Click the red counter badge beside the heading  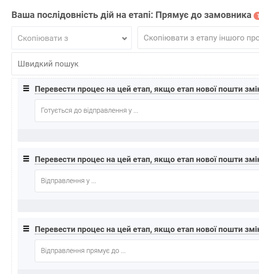point(256,16)
